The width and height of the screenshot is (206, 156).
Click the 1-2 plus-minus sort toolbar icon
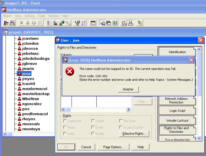coord(84,23)
